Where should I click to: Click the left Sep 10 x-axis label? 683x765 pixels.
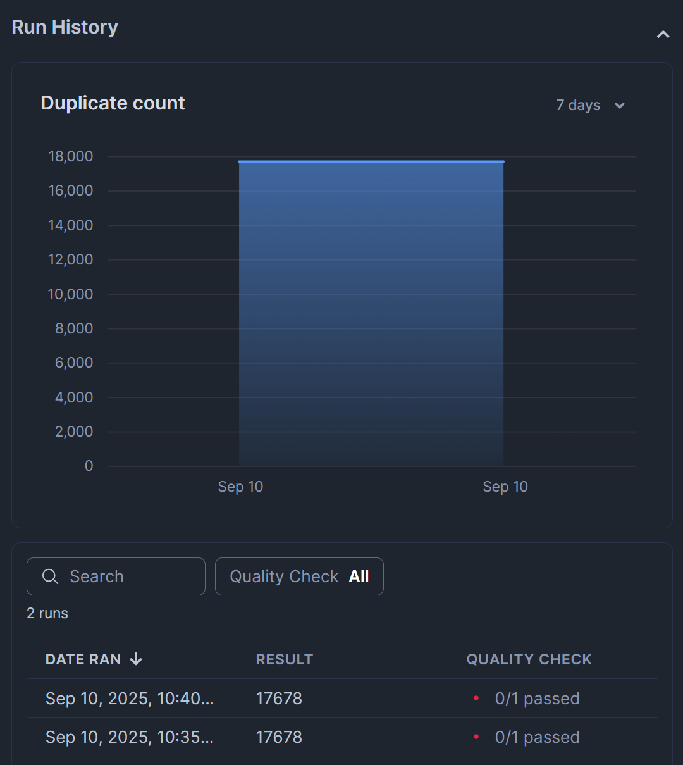pyautogui.click(x=240, y=487)
